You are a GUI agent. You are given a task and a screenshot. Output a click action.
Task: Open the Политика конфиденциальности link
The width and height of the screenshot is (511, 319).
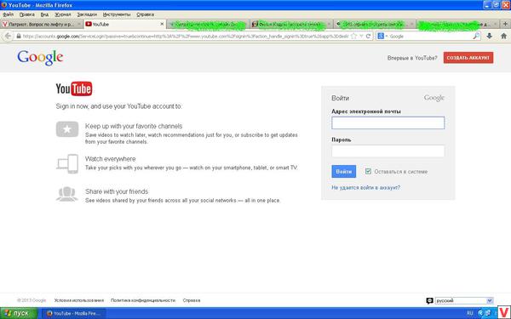click(x=143, y=300)
